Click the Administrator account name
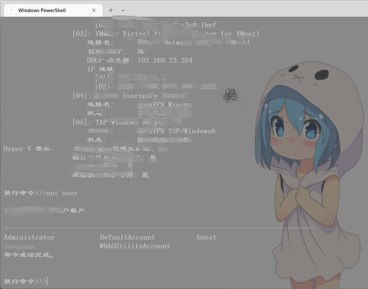Image resolution: width=368 pixels, height=289 pixels. pos(29,237)
